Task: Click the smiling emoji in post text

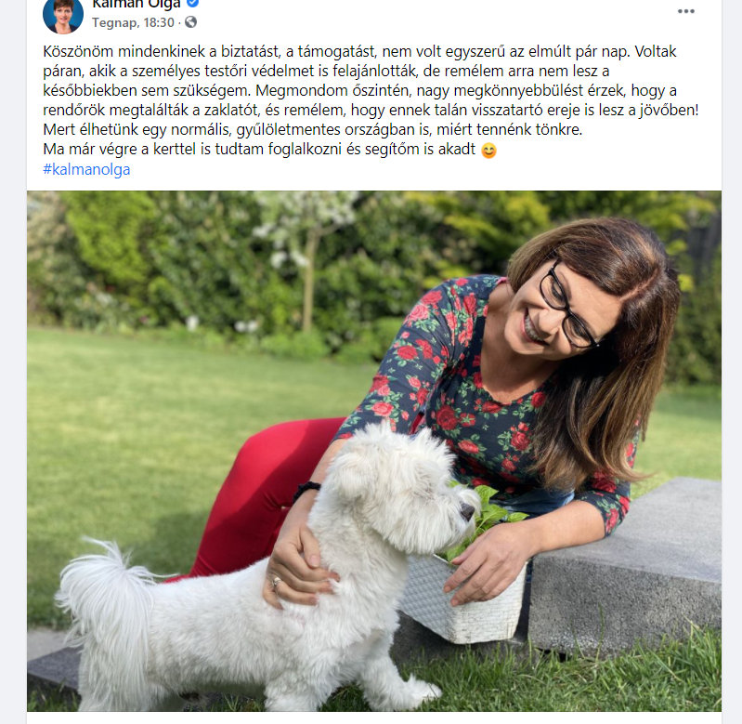Action: click(x=488, y=151)
